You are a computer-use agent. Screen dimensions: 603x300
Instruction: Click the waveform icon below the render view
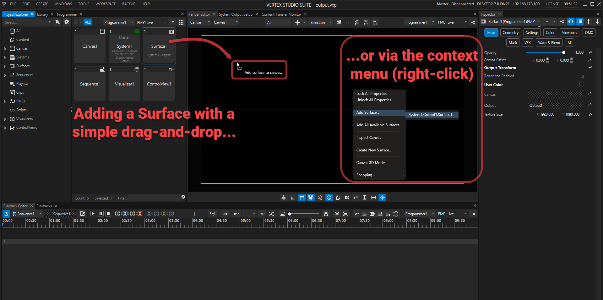284,198
